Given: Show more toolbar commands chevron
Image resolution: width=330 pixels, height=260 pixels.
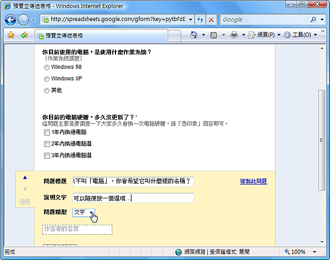Looking at the screenshot, I should (x=323, y=31).
